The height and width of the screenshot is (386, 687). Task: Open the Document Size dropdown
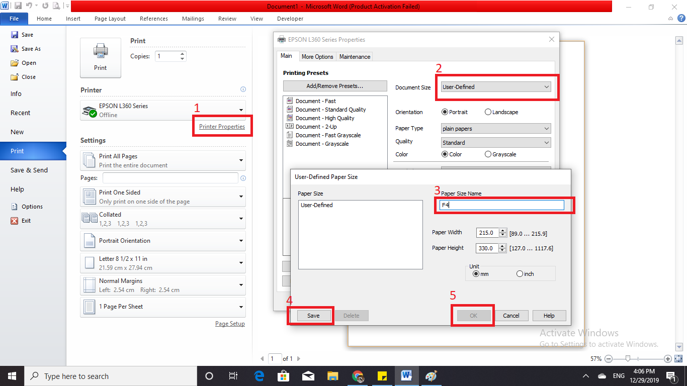tap(496, 87)
